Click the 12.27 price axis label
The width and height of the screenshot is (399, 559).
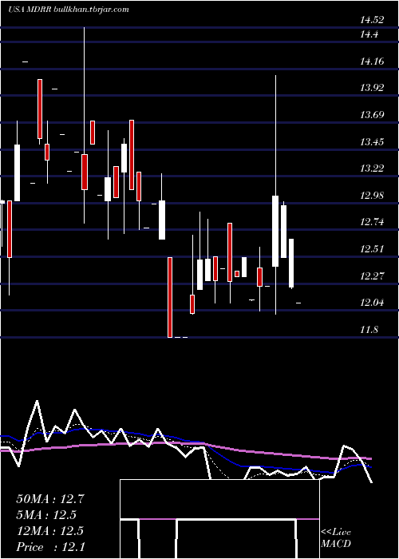(372, 276)
